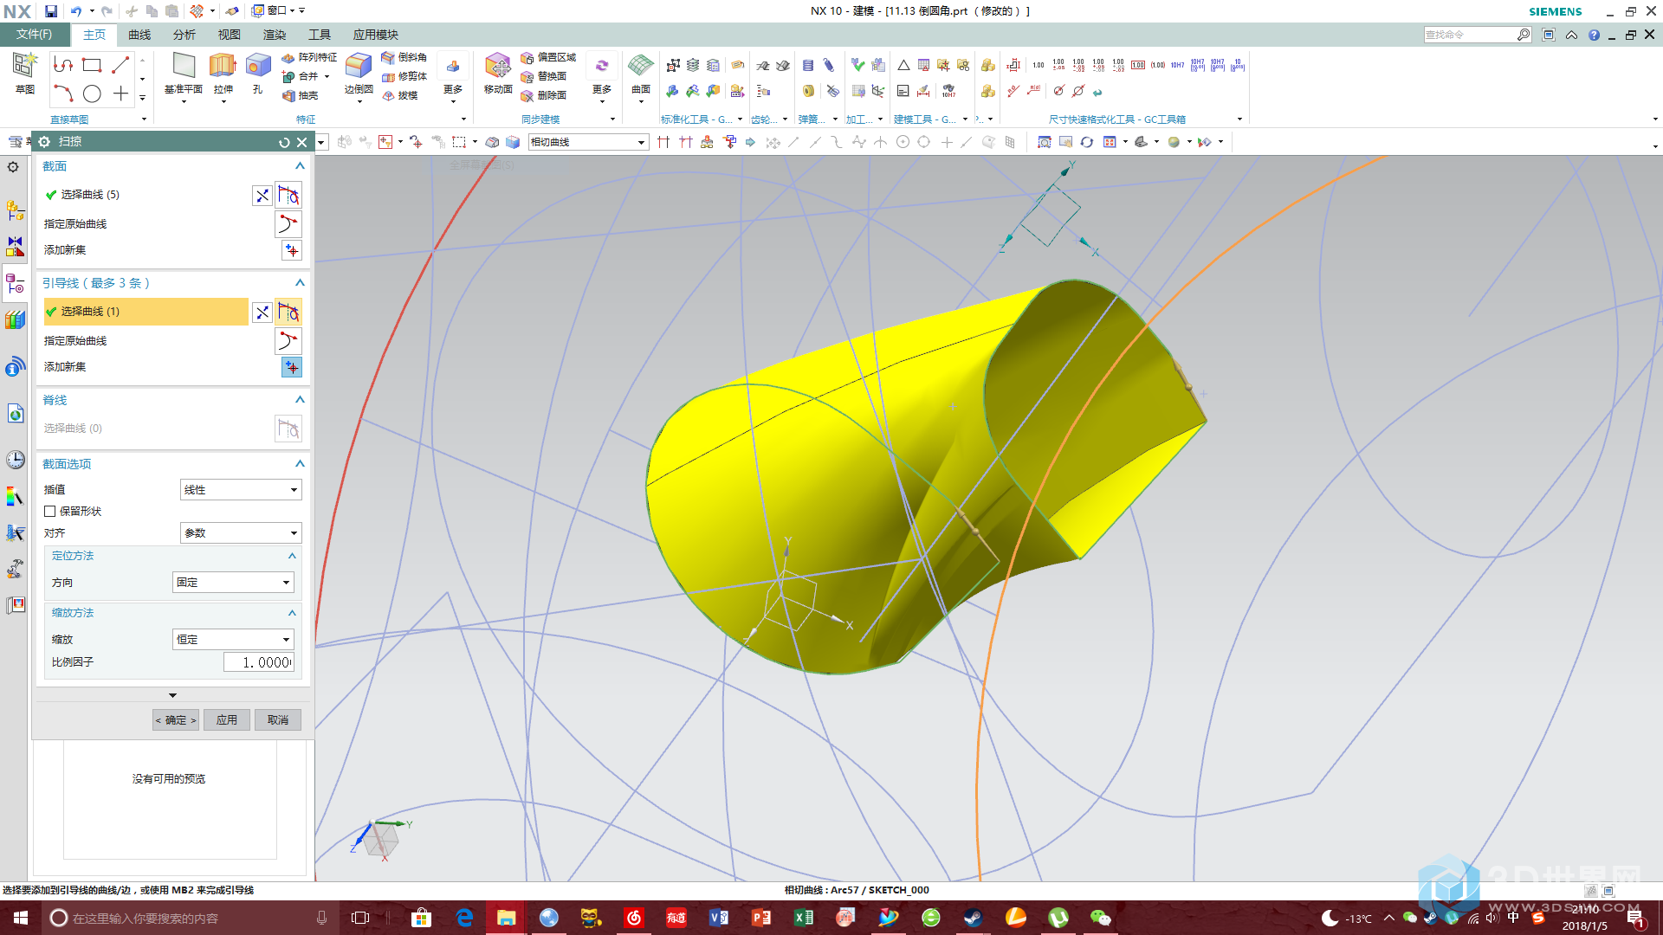Open the 插值 线性 dropdown
The image size is (1663, 935).
pos(241,490)
